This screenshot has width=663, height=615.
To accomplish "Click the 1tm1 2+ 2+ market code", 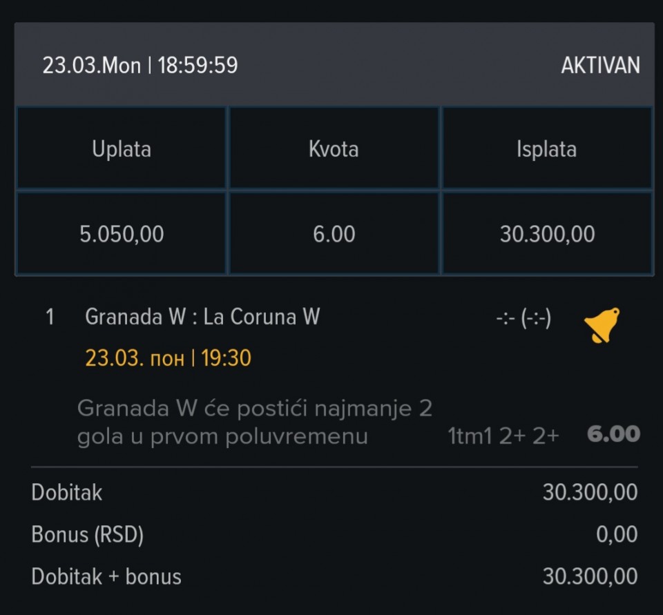I will click(503, 436).
